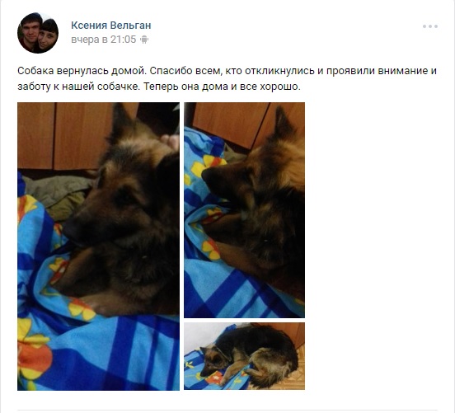This screenshot has height=413, width=455.
Task: View the tall dog close-up second photo
Action: (244, 210)
